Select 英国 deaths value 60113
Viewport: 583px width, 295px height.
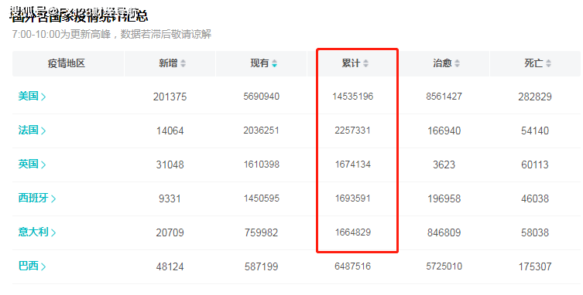click(x=535, y=164)
